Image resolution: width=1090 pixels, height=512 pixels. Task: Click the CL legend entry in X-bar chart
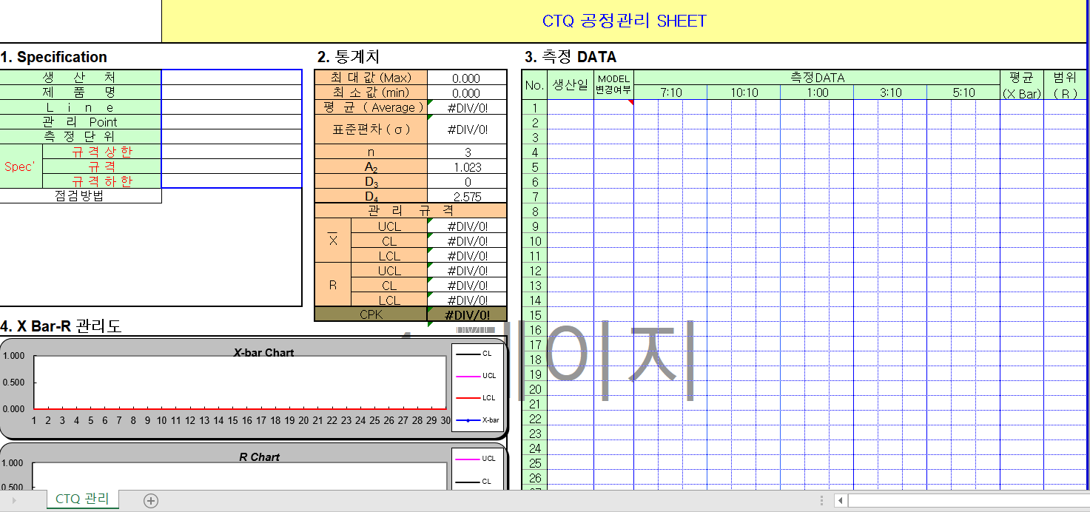[474, 354]
